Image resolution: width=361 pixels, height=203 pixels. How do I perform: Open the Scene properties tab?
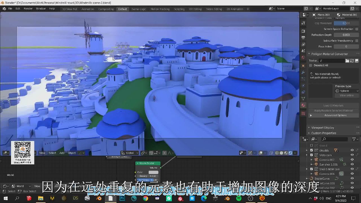tap(303, 51)
